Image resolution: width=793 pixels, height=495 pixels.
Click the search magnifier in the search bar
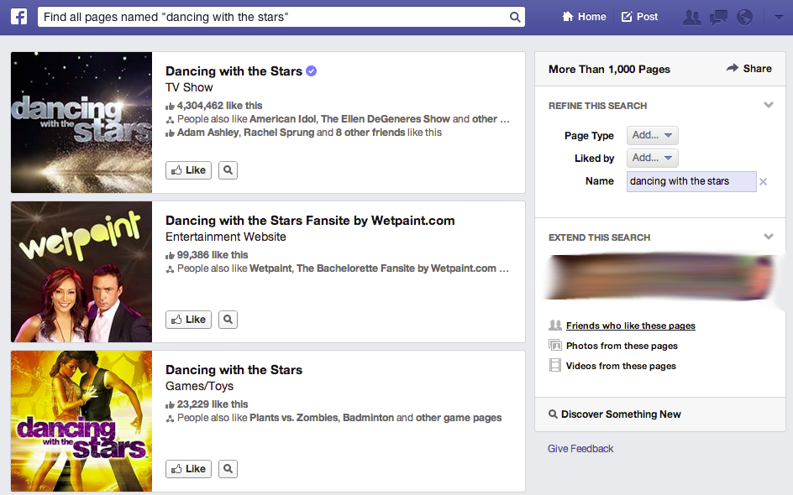[x=515, y=17]
